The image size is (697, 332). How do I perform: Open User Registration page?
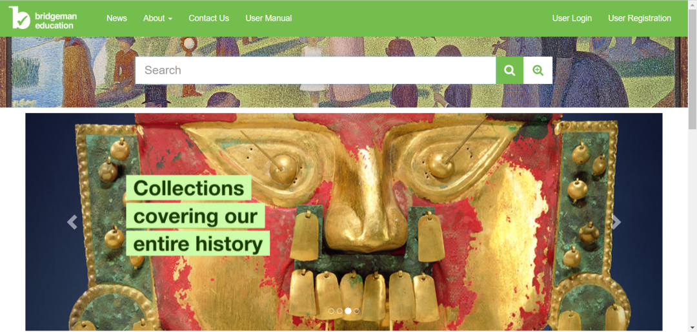[639, 18]
